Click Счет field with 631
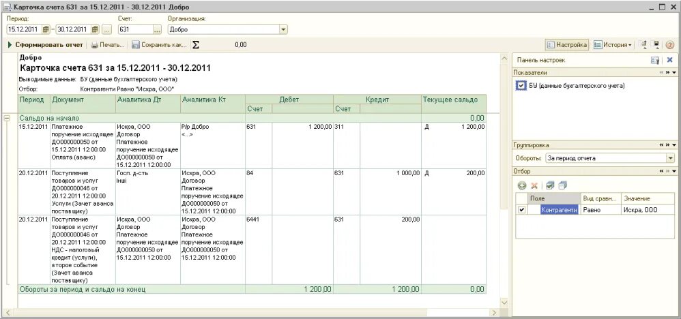This screenshot has height=319, width=681. coord(135,29)
